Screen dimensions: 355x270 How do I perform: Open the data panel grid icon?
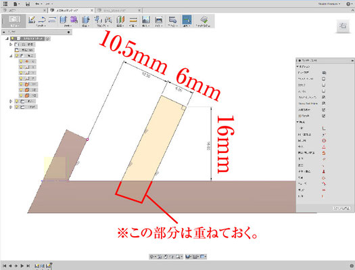tap(5, 3)
